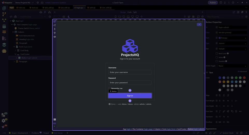Click the edit pencil tool in canvas
The height and width of the screenshot is (135, 249).
55,21
